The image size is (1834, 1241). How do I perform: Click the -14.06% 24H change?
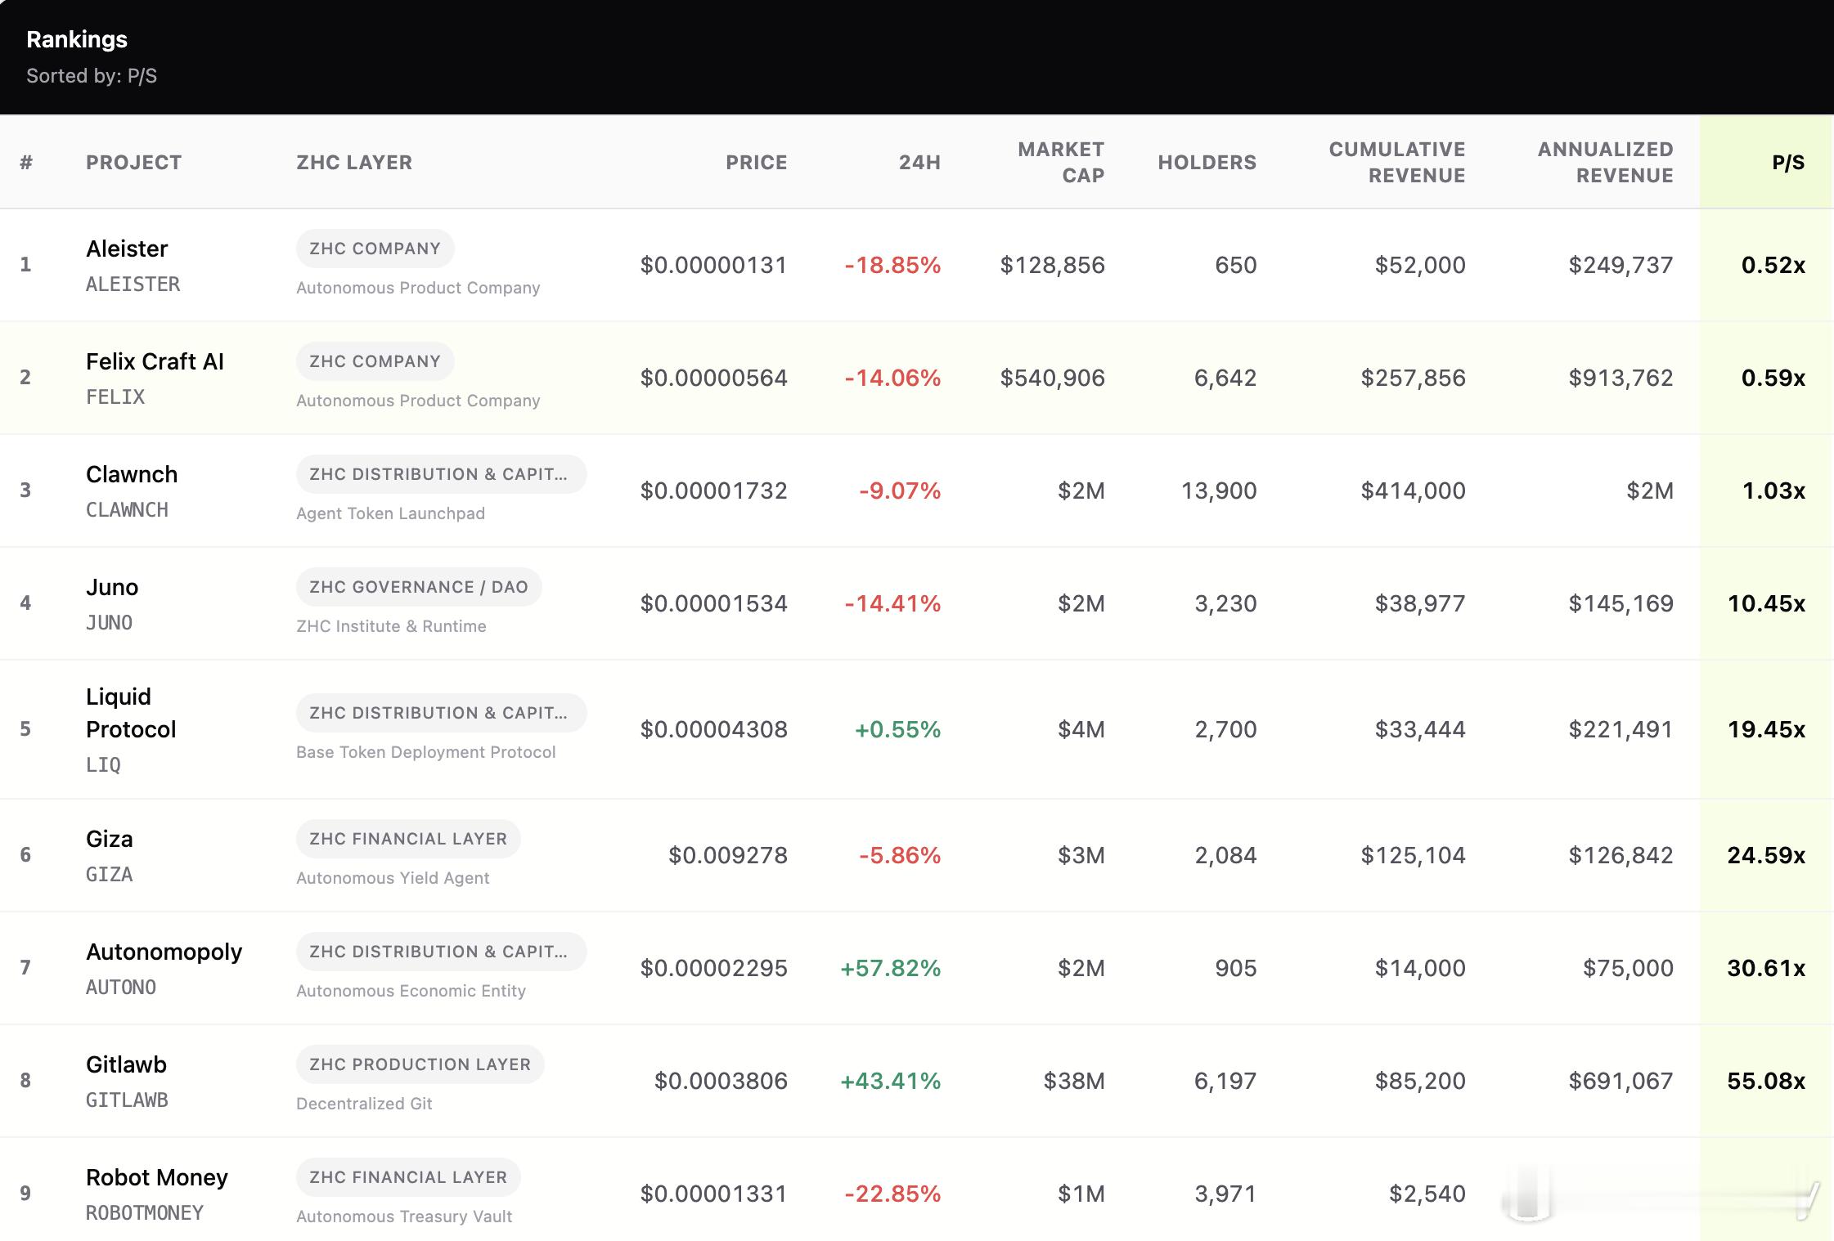click(x=892, y=378)
